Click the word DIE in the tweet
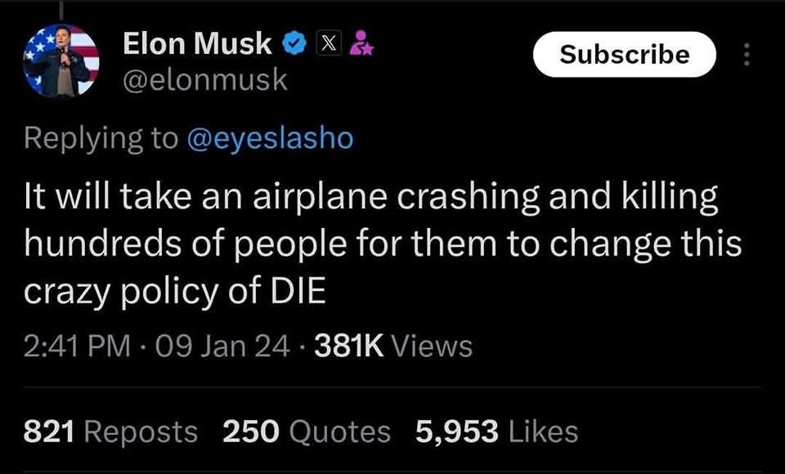 tap(301, 292)
